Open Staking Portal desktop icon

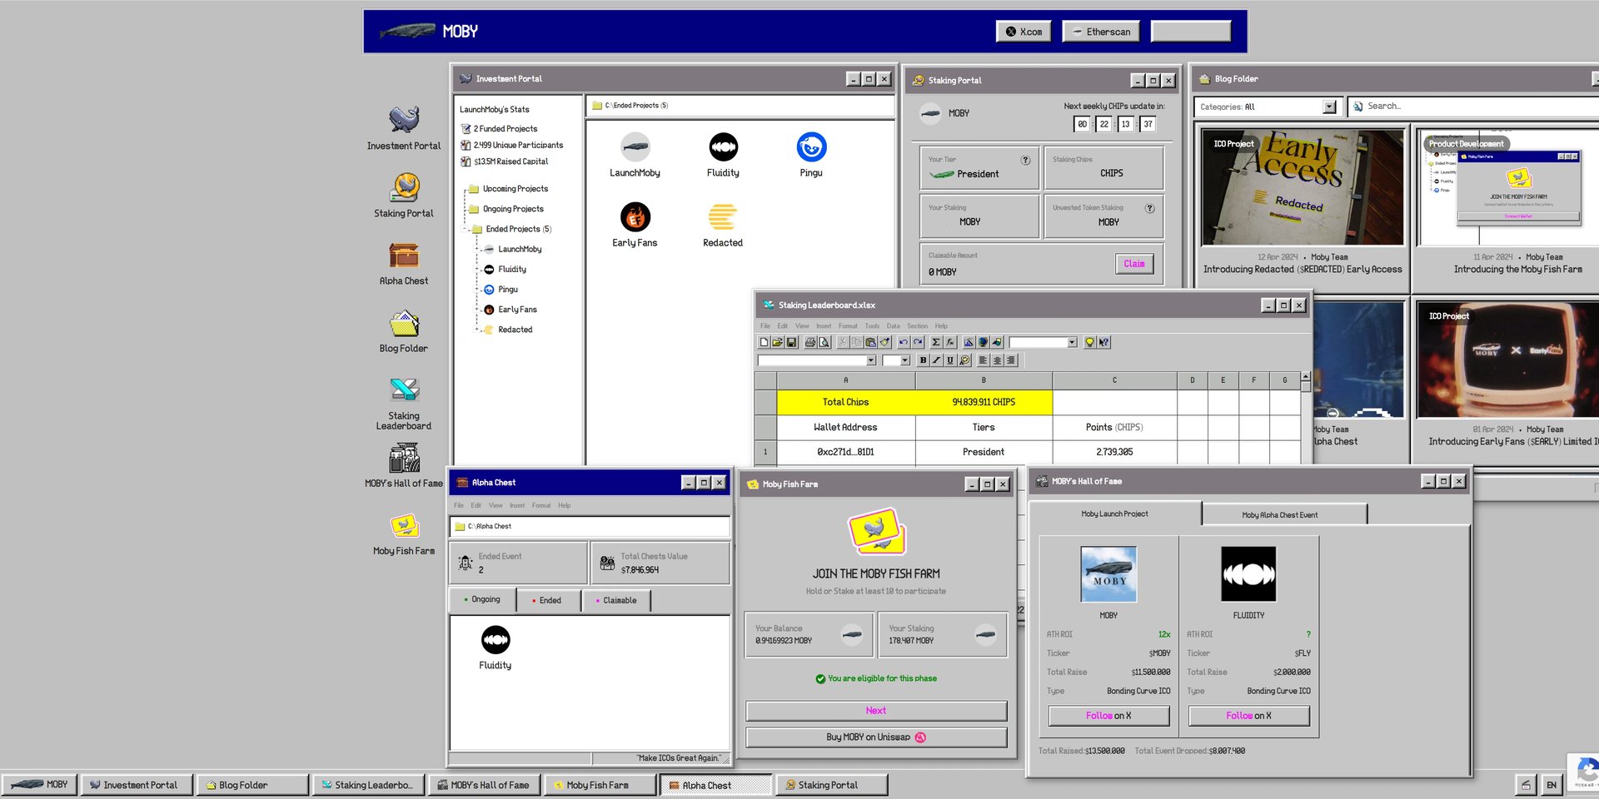click(404, 196)
